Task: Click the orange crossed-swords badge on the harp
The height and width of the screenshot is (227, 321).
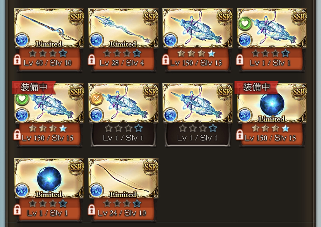Action: [96, 98]
